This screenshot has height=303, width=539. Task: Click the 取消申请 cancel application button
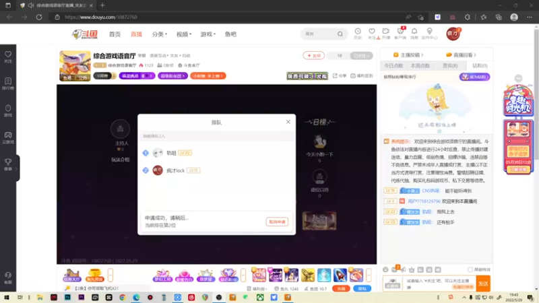pos(277,222)
